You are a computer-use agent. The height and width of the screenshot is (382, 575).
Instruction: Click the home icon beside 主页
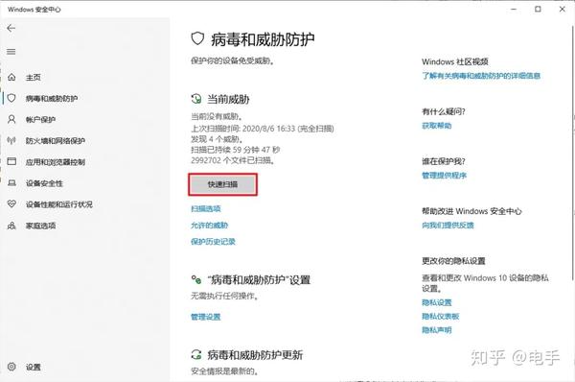coord(11,77)
